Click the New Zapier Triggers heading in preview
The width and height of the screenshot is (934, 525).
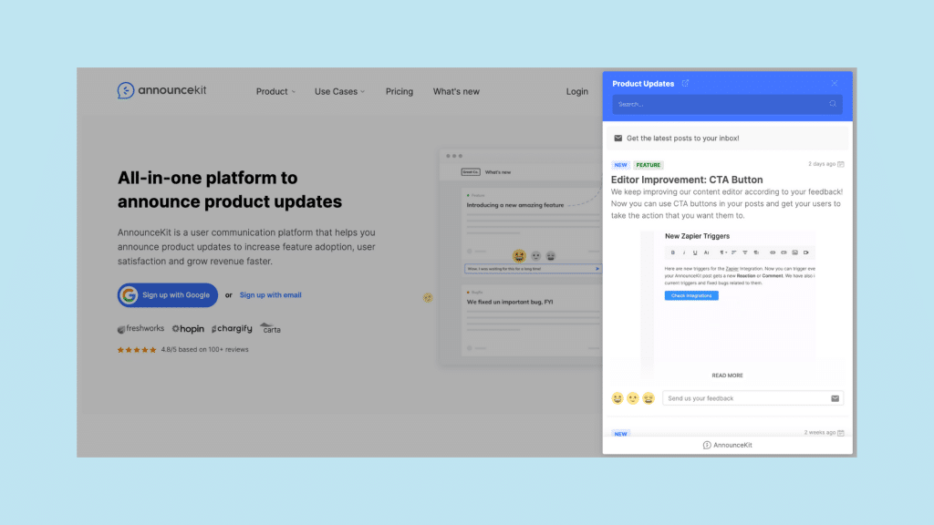point(697,236)
